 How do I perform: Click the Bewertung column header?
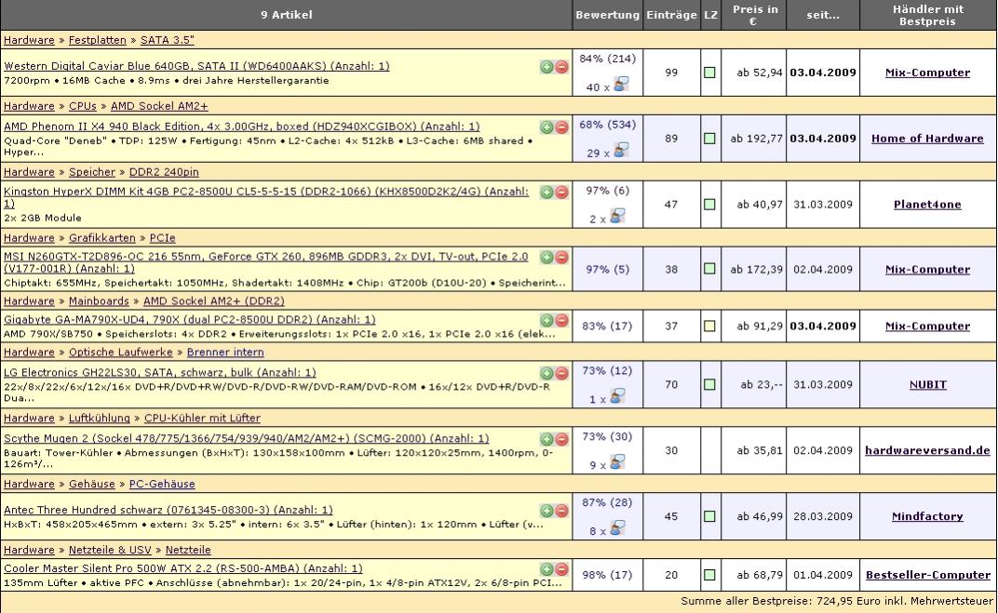pyautogui.click(x=607, y=15)
